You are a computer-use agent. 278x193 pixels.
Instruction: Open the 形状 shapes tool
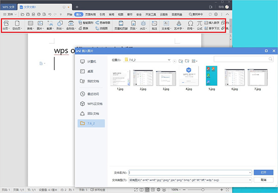60,25
